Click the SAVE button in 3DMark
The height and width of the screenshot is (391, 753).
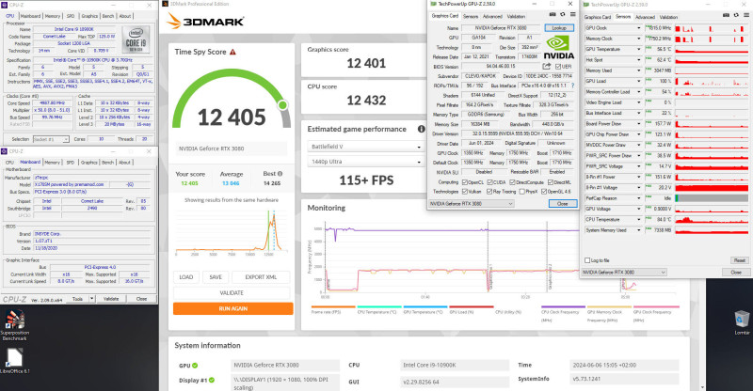(x=216, y=277)
